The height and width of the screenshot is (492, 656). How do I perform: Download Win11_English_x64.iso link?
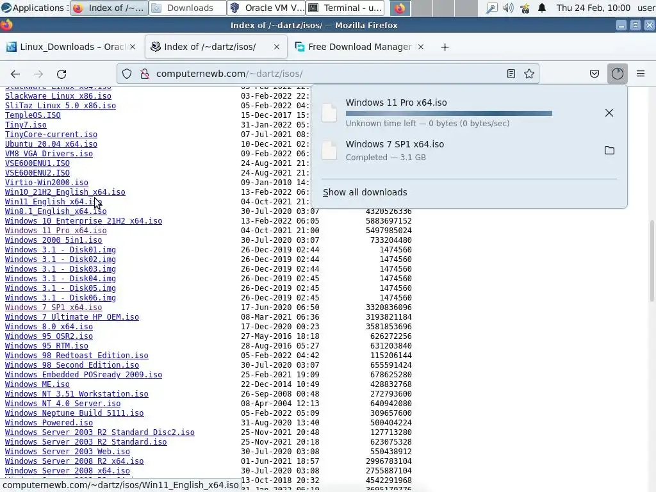54,202
